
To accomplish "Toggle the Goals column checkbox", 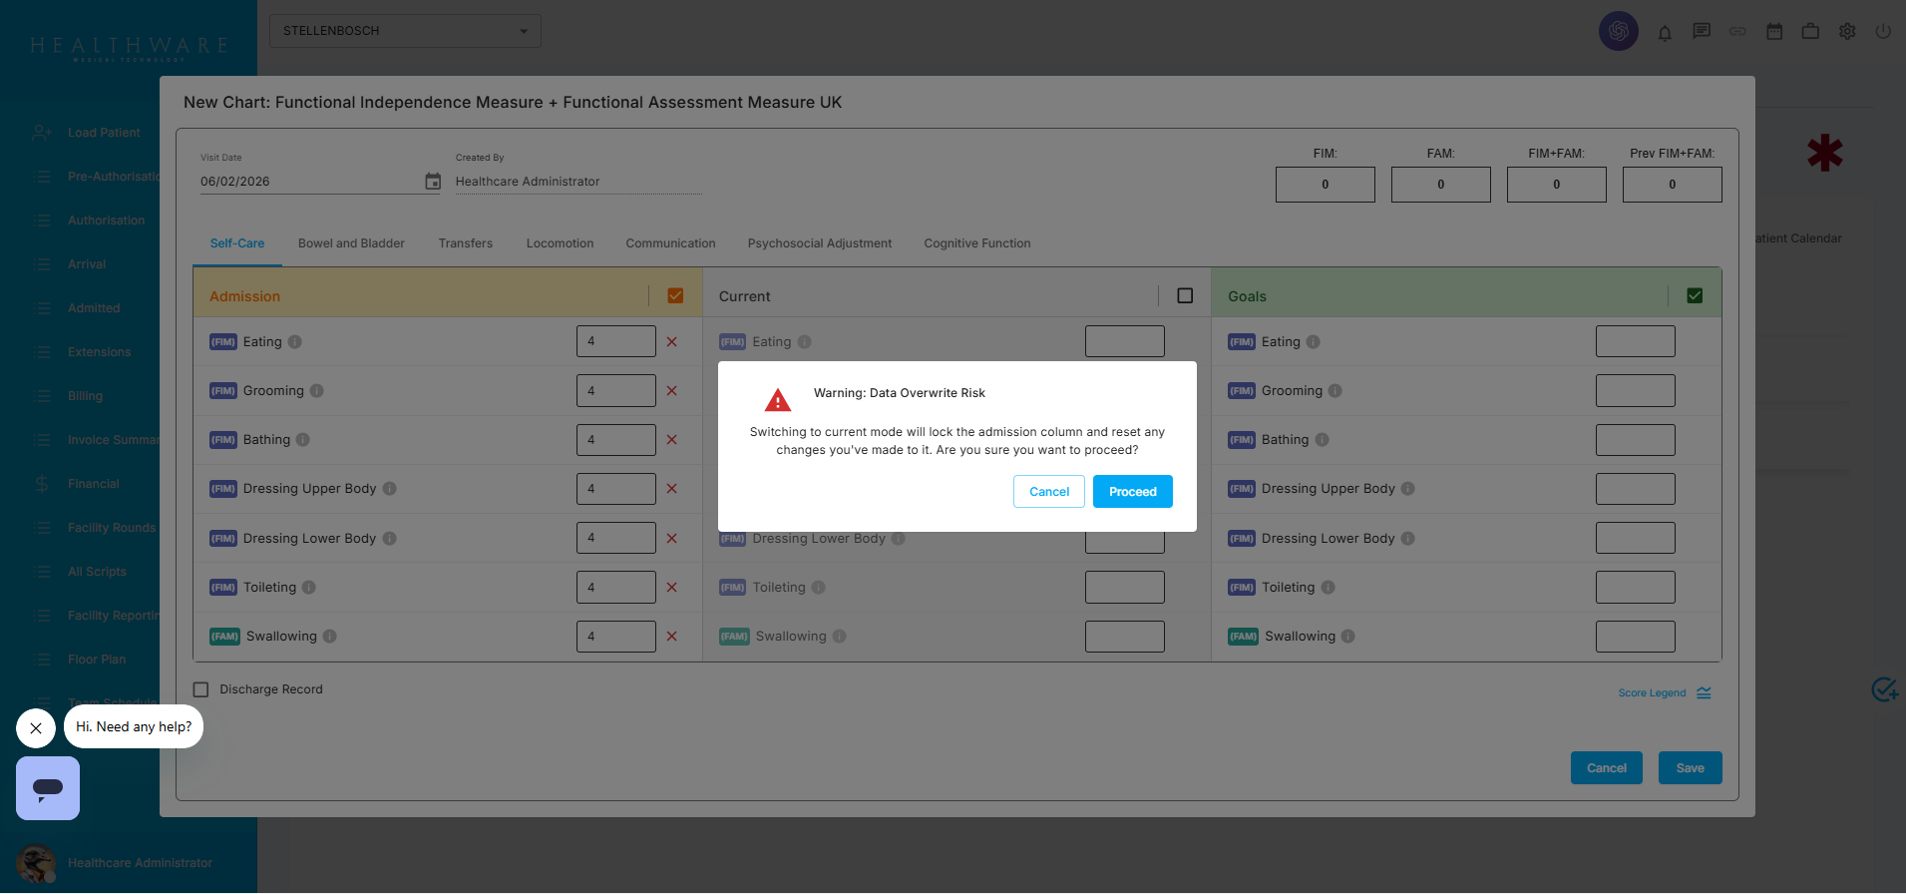I will point(1695,296).
